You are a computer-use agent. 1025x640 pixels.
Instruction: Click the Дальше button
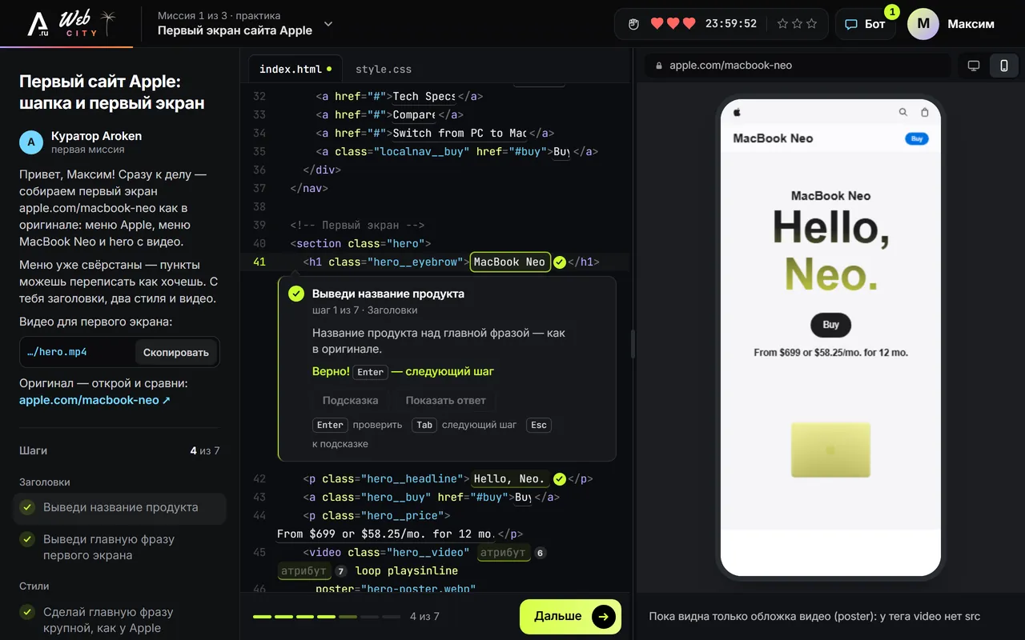pyautogui.click(x=570, y=616)
